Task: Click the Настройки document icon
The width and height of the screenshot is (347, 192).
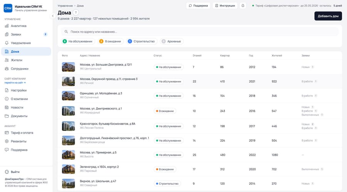Action: pyautogui.click(x=7, y=90)
